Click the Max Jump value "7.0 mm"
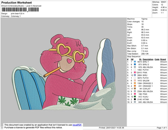The image size is (168, 130). (x=144, y=51)
